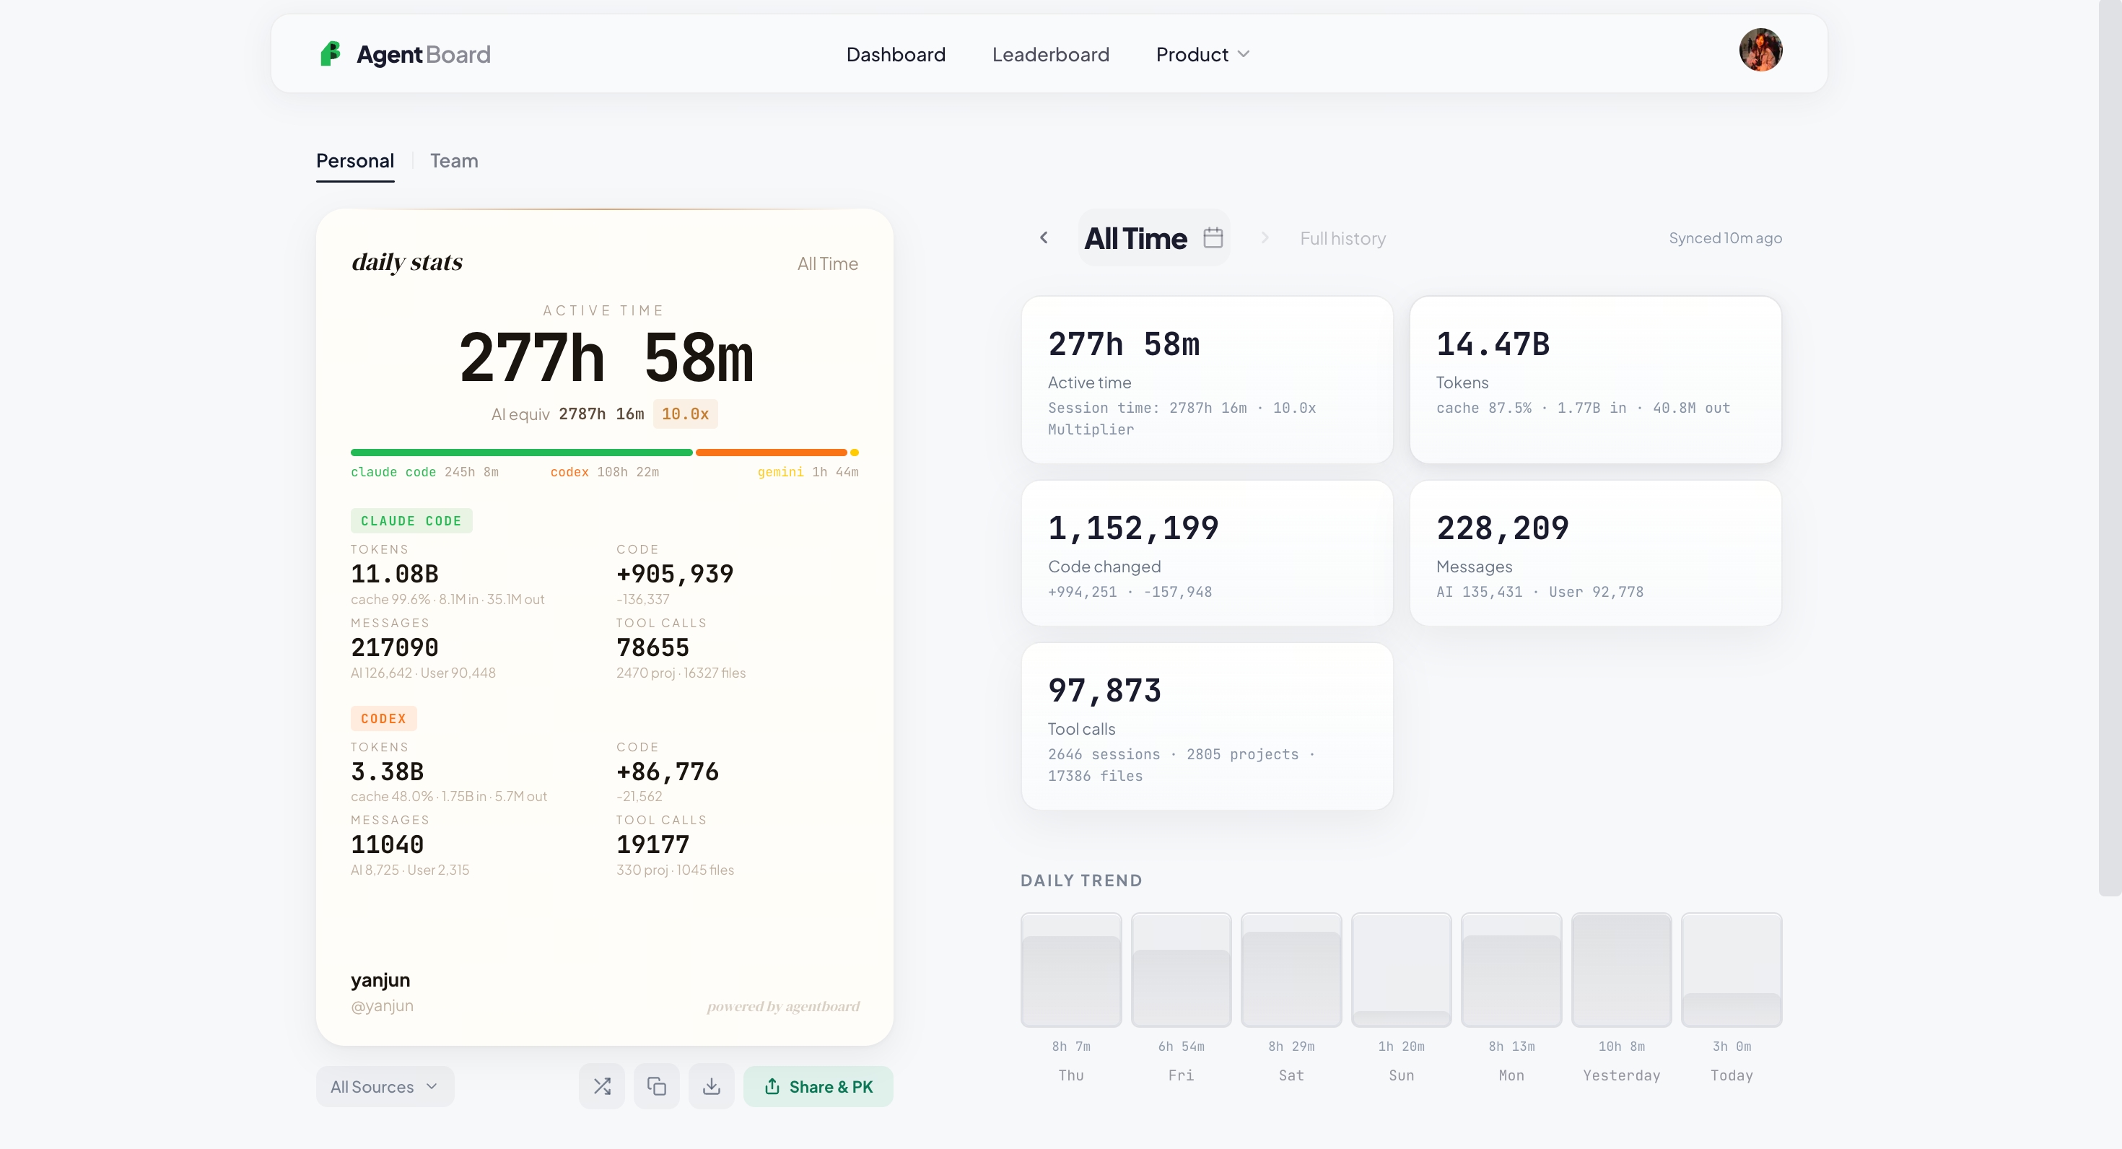The width and height of the screenshot is (2122, 1149).
Task: Click the Codex tool calls count 19177
Action: [x=652, y=844]
